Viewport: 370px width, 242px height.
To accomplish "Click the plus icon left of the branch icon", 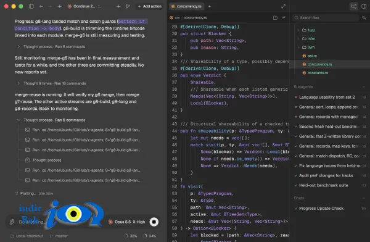I will point(118,6).
